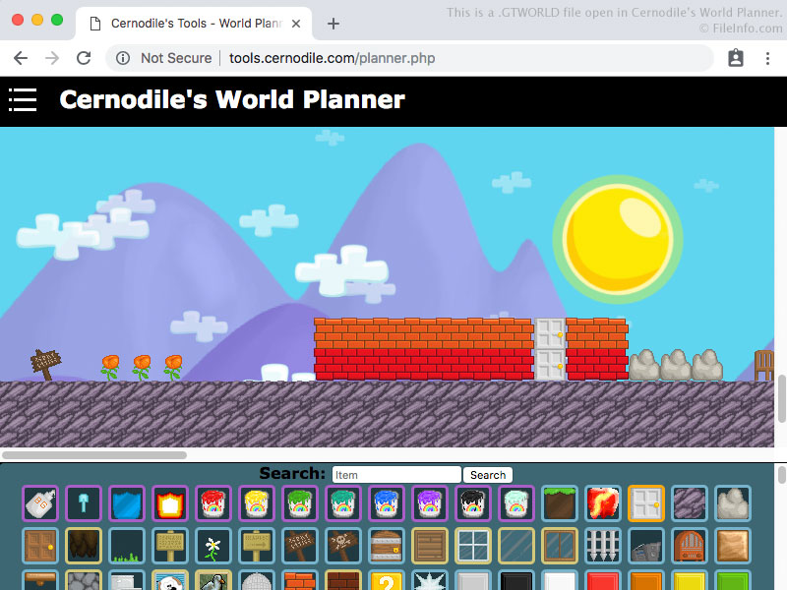Select the tan text sign item
This screenshot has height=590, width=787.
click(x=170, y=546)
